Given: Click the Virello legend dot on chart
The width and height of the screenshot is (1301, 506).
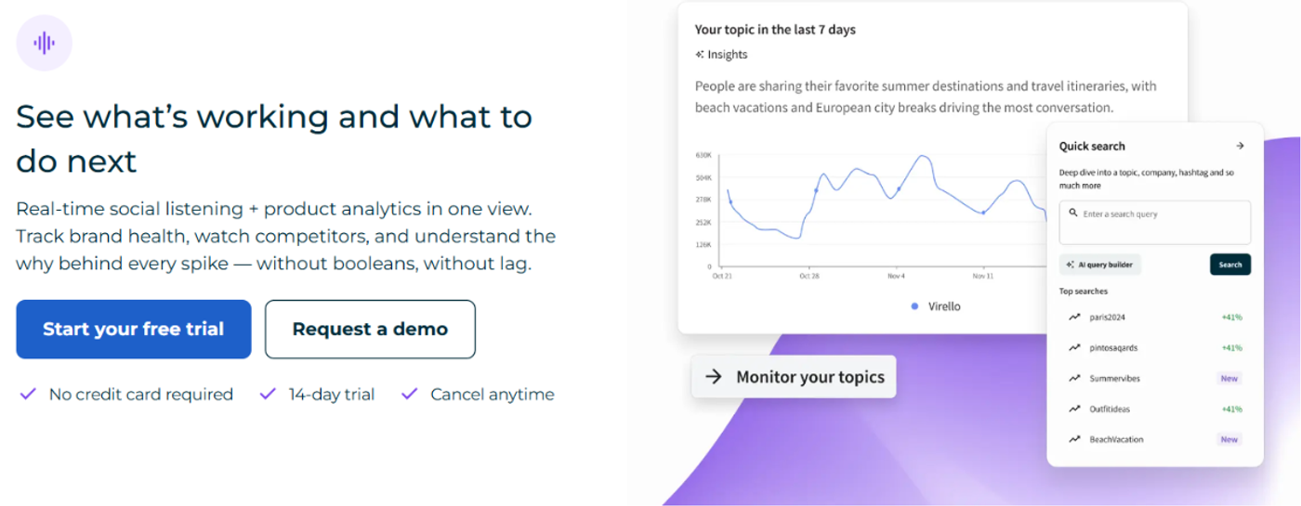Looking at the screenshot, I should 914,305.
